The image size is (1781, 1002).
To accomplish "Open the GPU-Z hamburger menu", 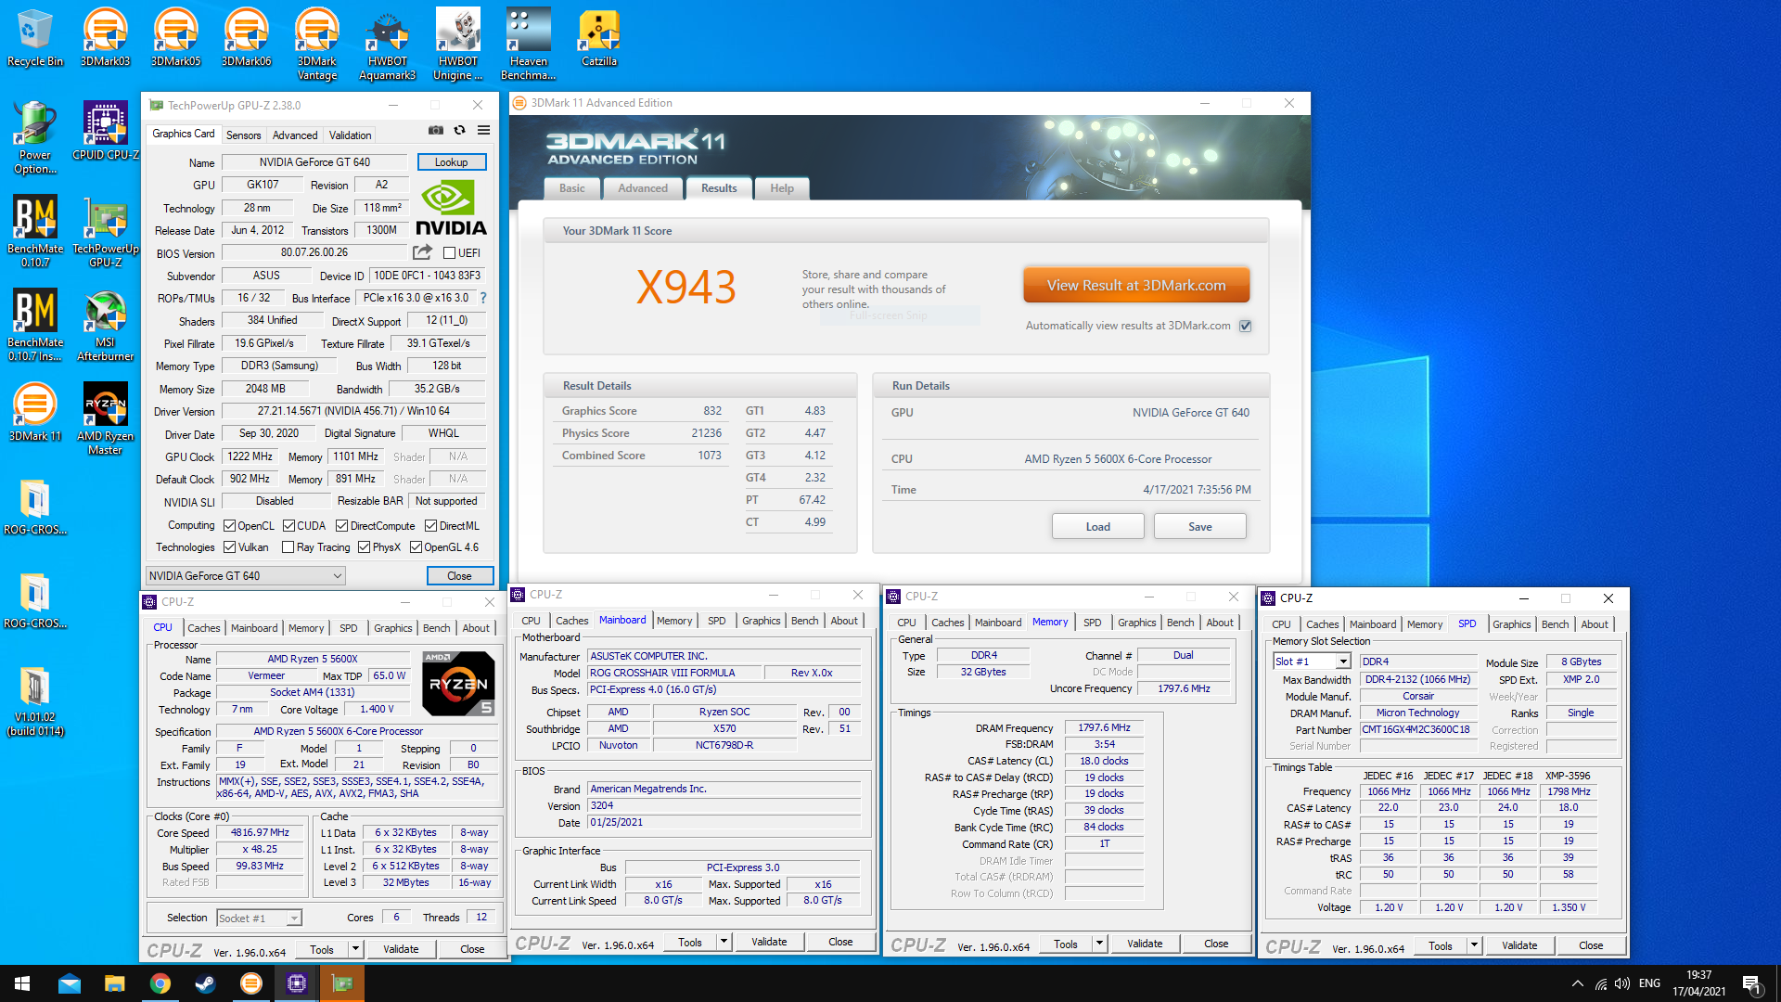I will 483,131.
